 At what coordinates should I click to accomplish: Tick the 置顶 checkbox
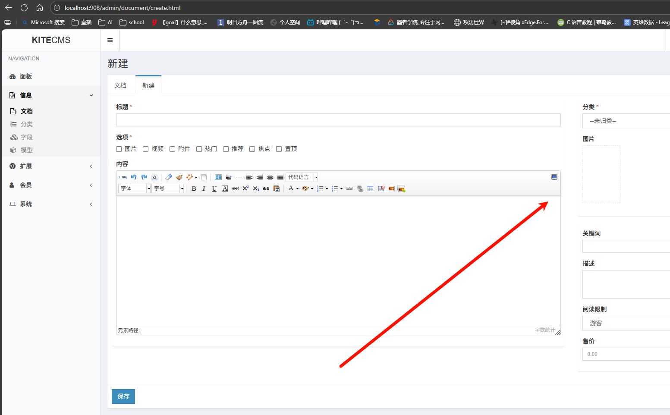tap(279, 149)
